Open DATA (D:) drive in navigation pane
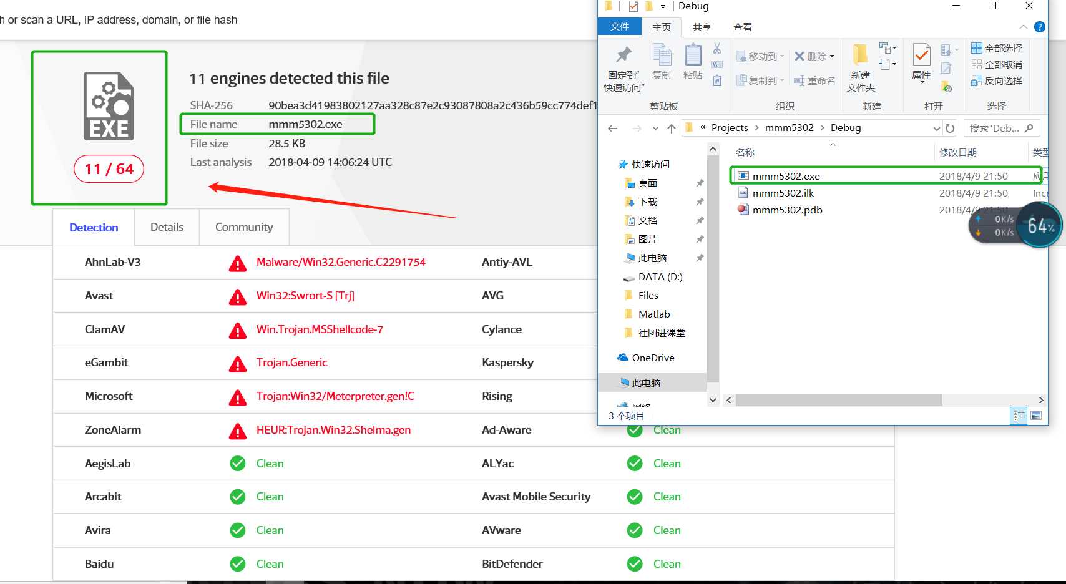This screenshot has height=584, width=1066. pos(660,276)
